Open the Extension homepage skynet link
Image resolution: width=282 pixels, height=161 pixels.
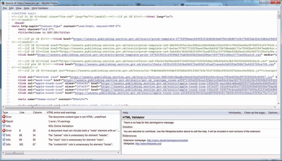tap(167, 140)
